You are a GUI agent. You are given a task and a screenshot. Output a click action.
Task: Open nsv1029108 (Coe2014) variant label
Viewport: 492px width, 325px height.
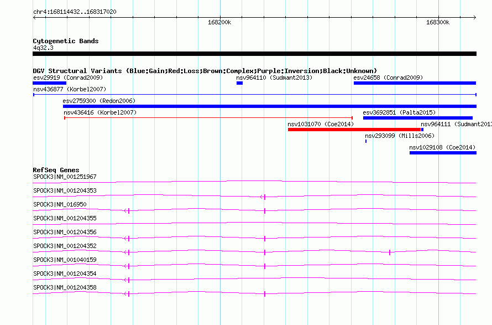pos(442,147)
